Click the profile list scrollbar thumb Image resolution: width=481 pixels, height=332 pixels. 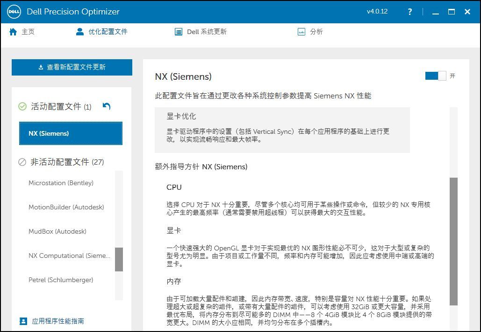[x=119, y=259]
